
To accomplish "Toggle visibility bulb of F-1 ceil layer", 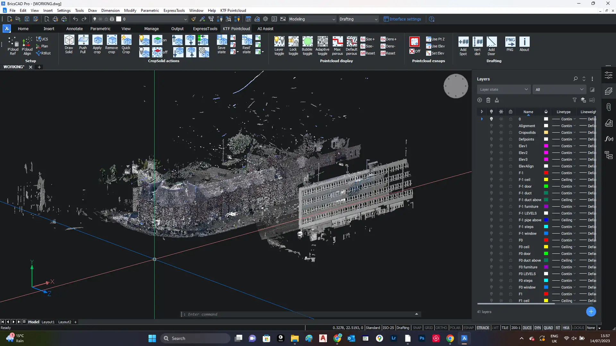I will pos(491,180).
